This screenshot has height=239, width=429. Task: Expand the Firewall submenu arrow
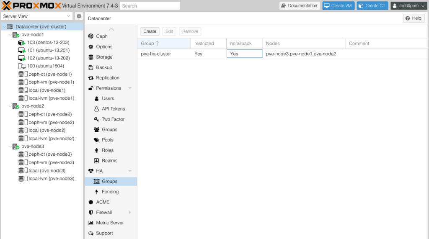pyautogui.click(x=130, y=213)
